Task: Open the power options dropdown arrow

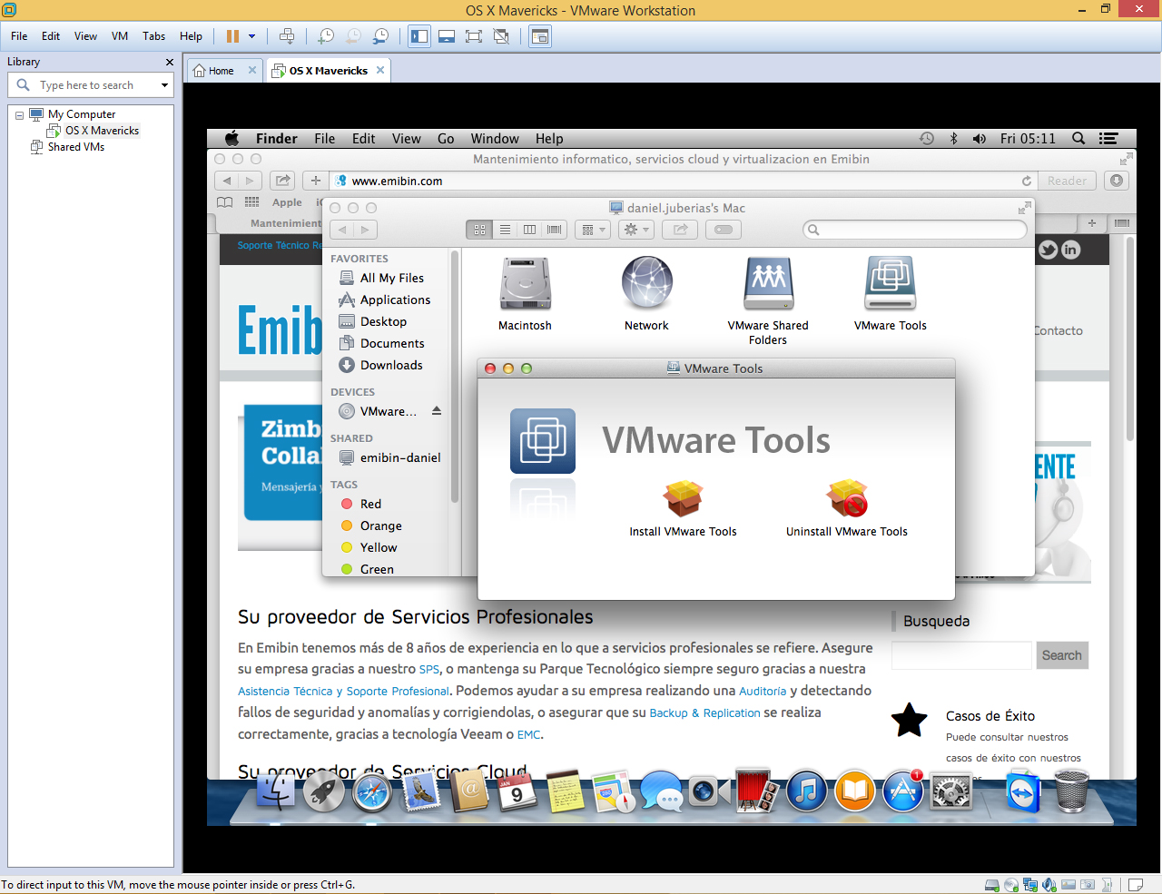Action: (252, 36)
